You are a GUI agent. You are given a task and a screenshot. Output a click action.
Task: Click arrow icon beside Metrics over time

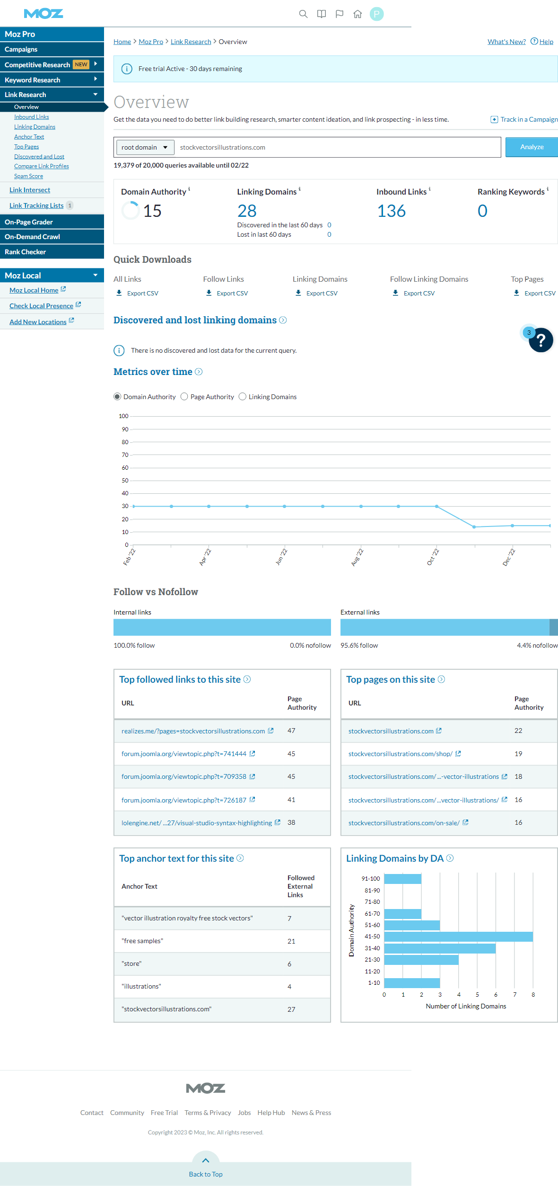coord(199,372)
